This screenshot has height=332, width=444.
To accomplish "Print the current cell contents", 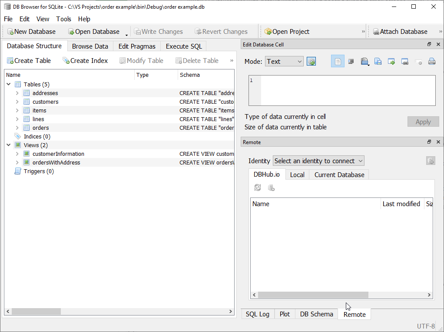I will [432, 61].
